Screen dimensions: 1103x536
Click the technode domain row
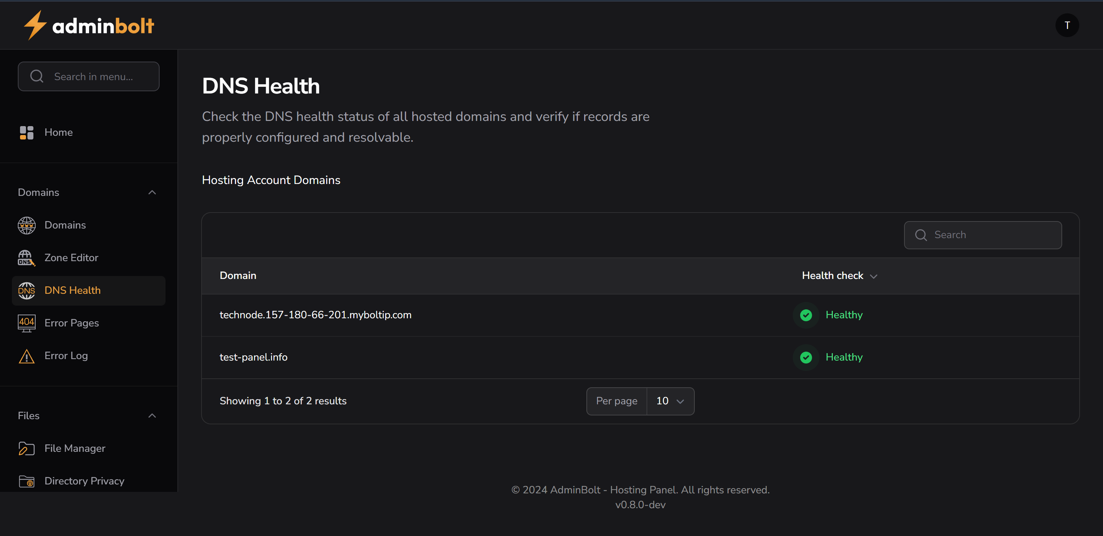click(x=315, y=315)
